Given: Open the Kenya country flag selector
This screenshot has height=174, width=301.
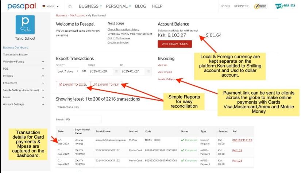Looking at the screenshot, I should [50, 6].
